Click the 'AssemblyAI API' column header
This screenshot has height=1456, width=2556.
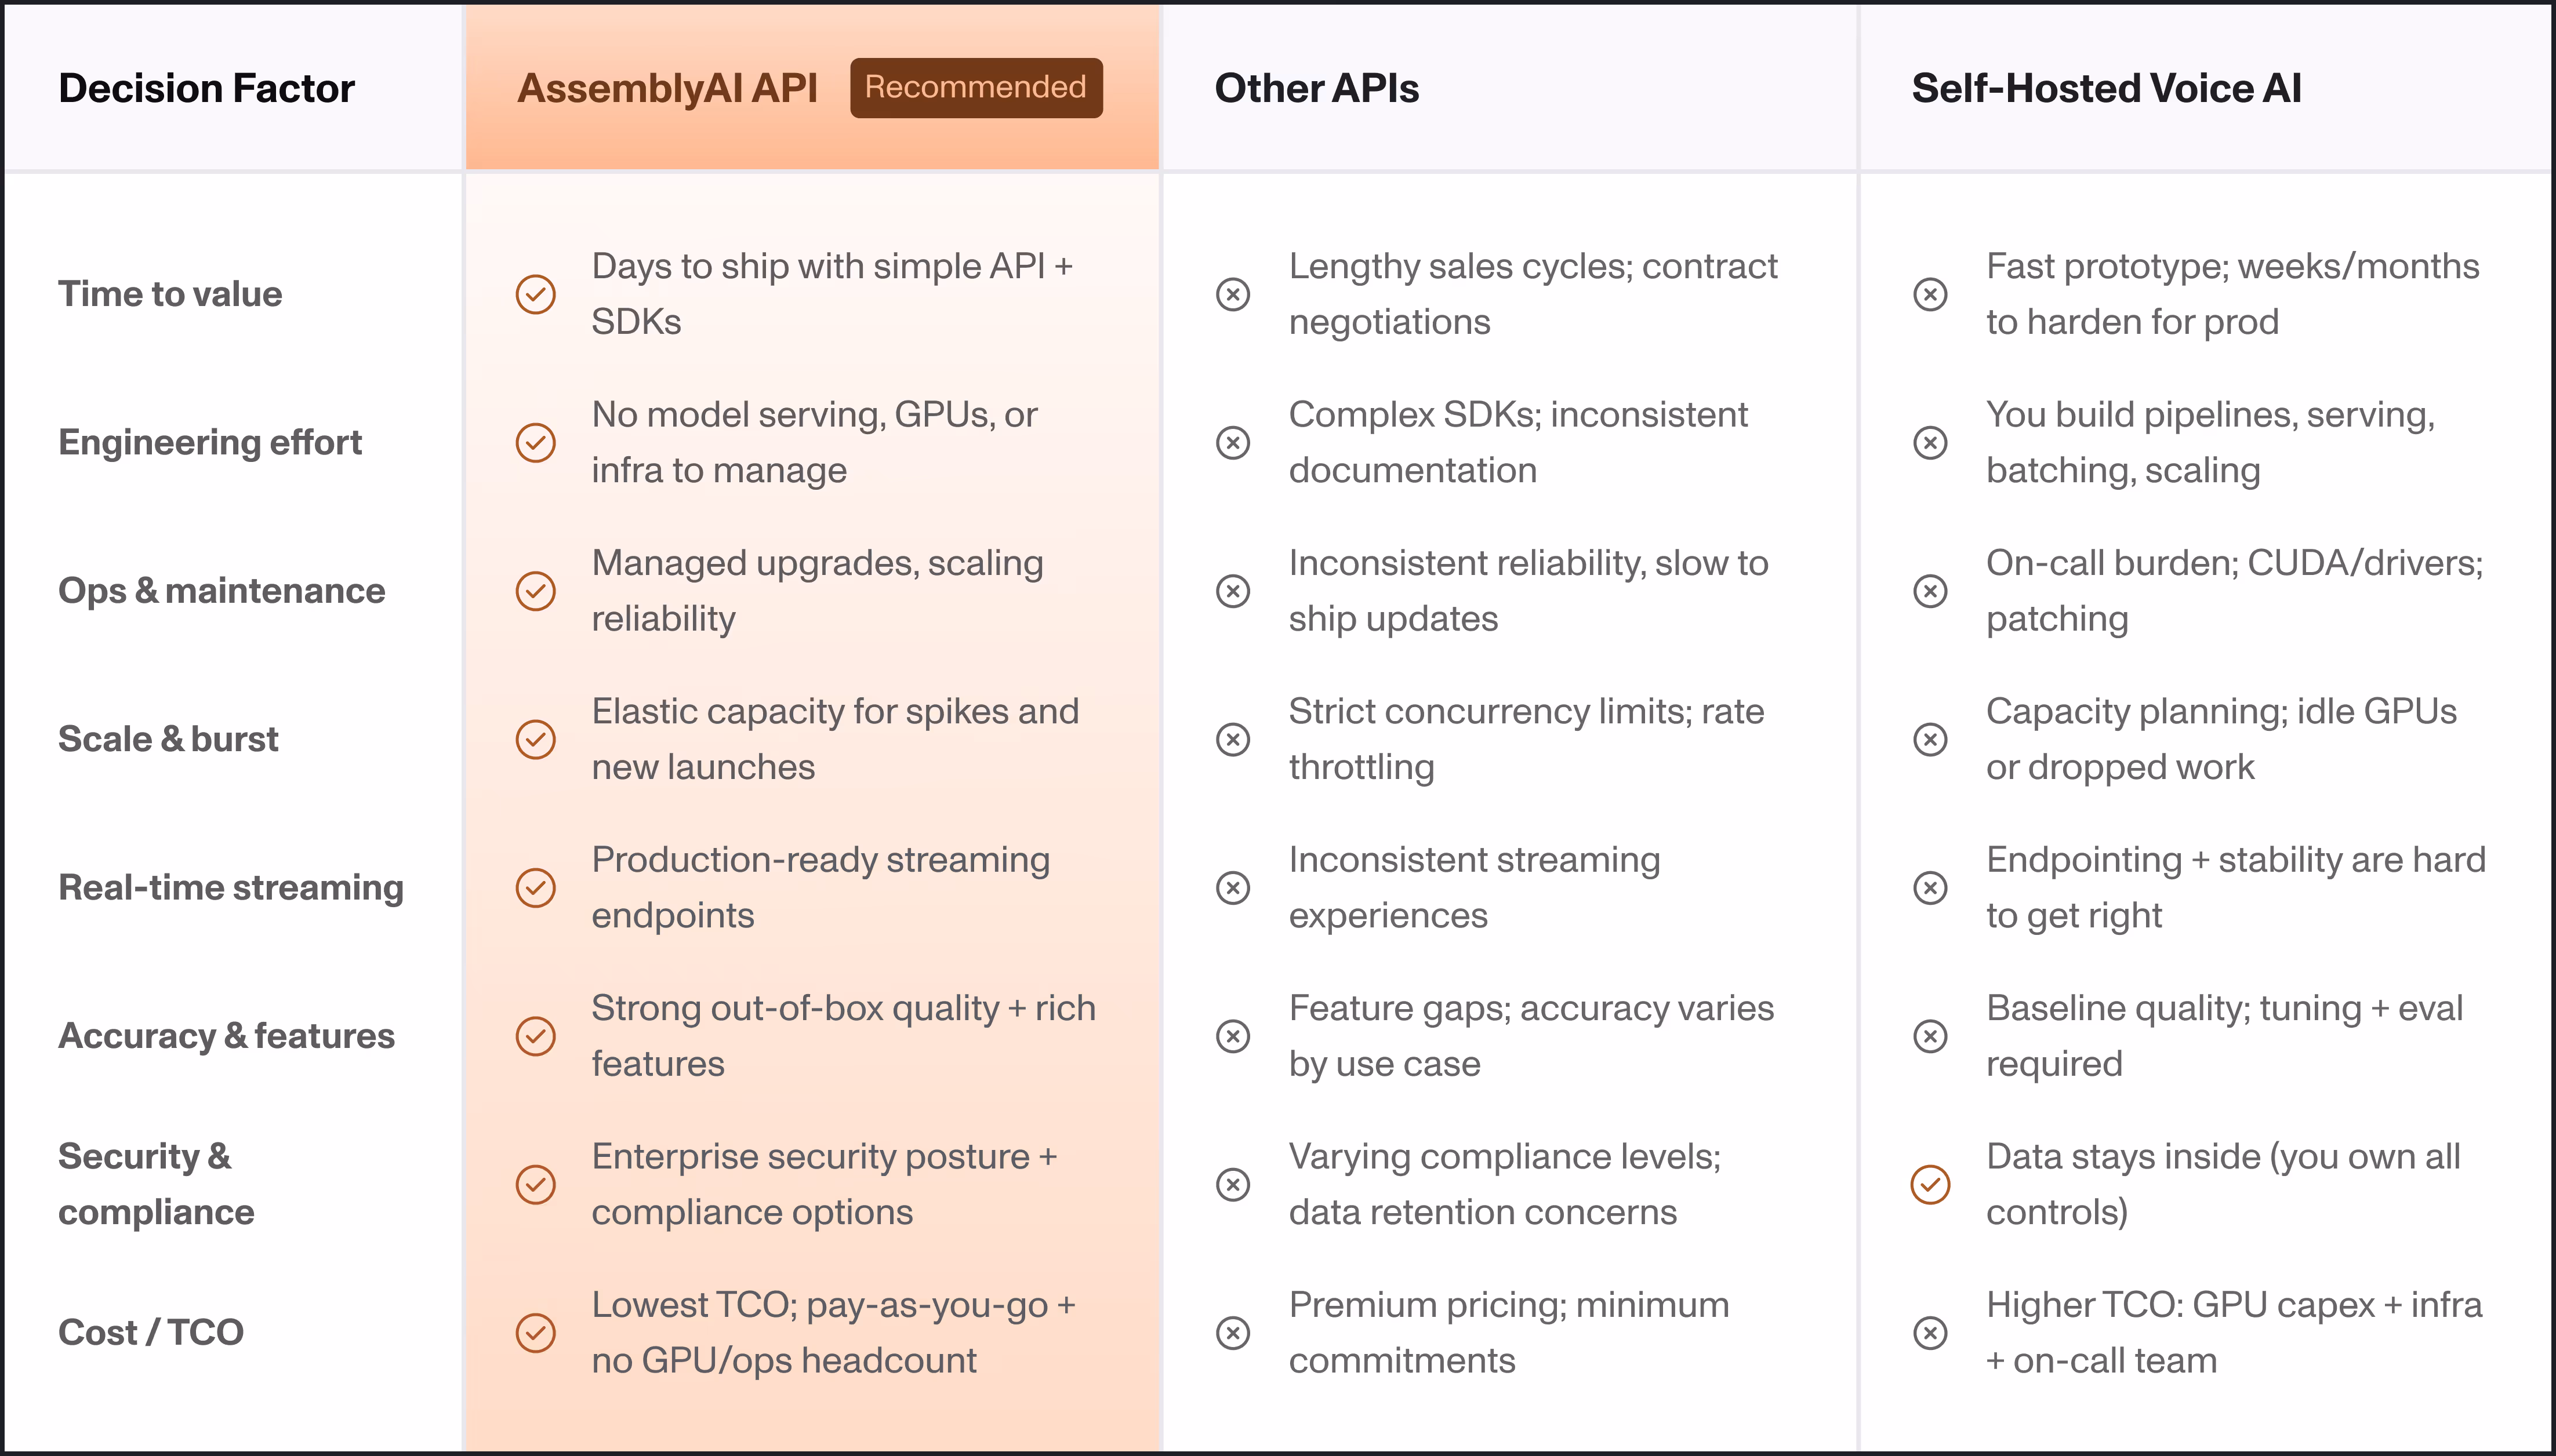667,88
